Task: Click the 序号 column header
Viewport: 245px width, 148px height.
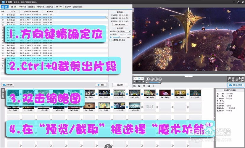Action: [x=3, y=12]
